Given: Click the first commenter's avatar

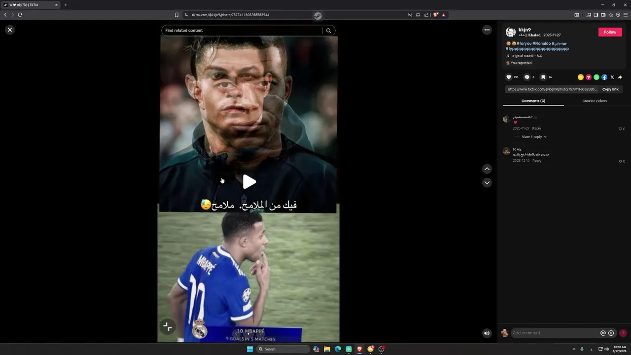Looking at the screenshot, I should click(x=506, y=119).
